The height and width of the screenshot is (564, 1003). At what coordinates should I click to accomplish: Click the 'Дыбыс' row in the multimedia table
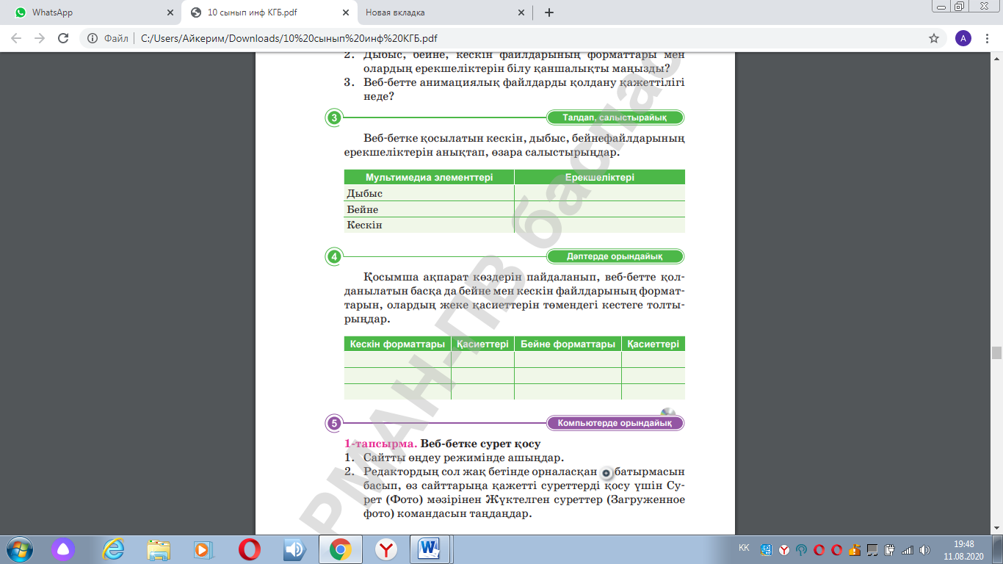[514, 193]
